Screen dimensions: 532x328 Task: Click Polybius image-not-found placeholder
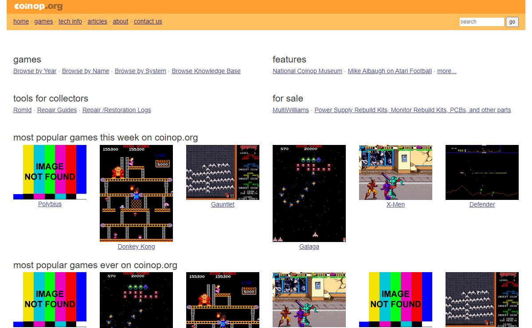click(50, 172)
